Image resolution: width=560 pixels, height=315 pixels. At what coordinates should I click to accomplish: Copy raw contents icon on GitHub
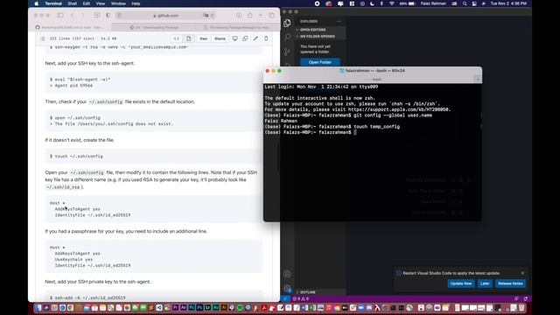click(245, 38)
